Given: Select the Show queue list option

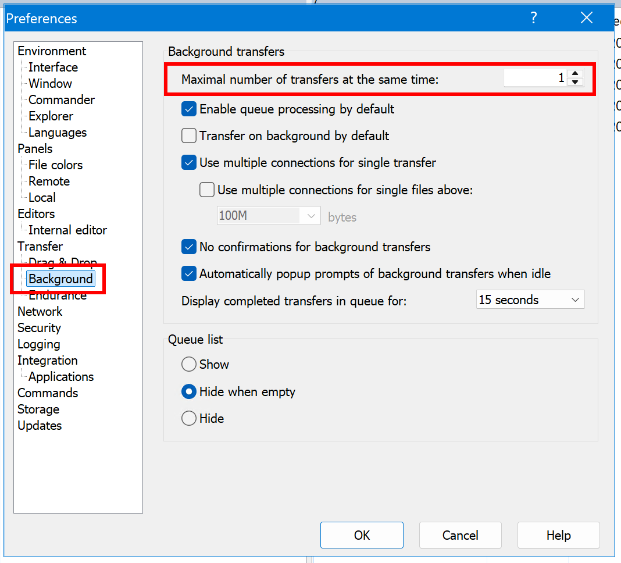Looking at the screenshot, I should coord(189,365).
